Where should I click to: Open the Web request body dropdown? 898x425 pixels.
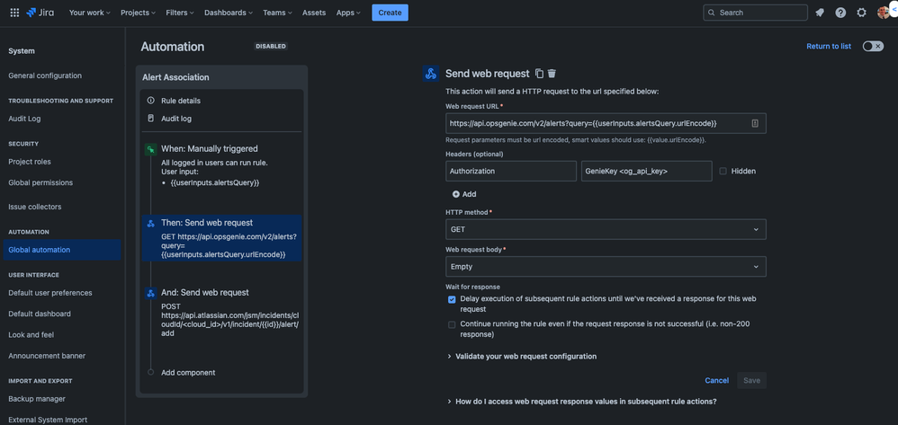(606, 267)
